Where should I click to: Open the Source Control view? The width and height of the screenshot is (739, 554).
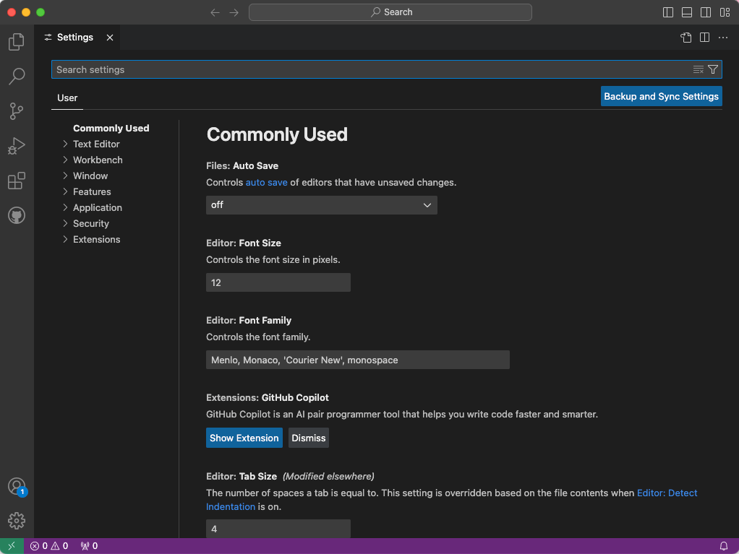(x=16, y=111)
